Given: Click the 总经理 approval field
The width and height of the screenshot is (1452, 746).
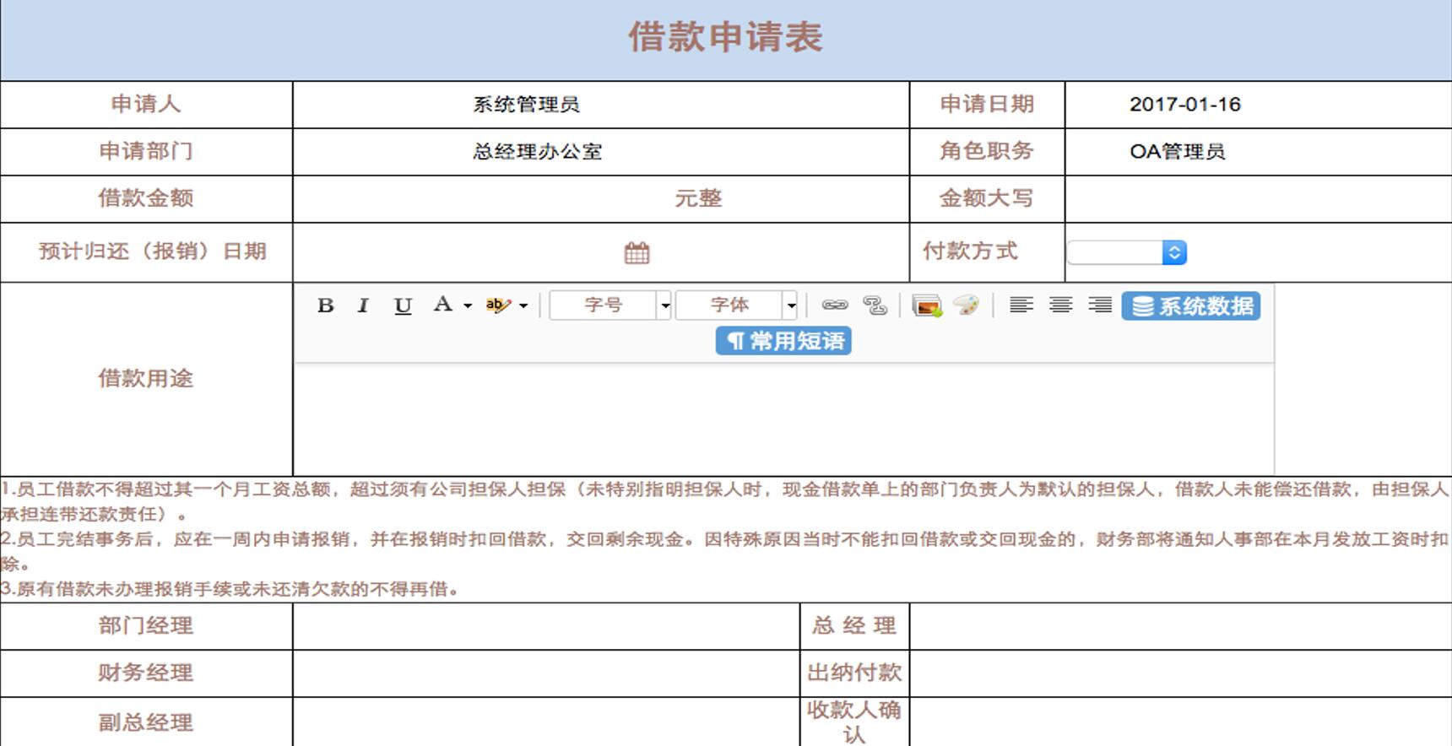Looking at the screenshot, I should pos(1180,626).
